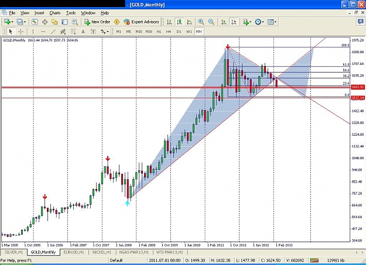This screenshot has height=265, width=366.
Task: Toggle the Expert Advisors button
Action: point(142,22)
